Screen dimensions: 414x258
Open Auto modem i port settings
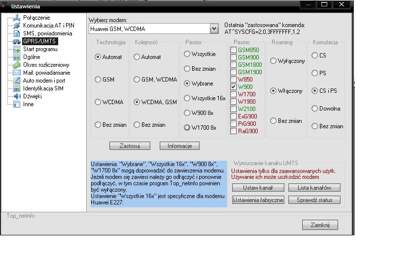[x=44, y=81]
